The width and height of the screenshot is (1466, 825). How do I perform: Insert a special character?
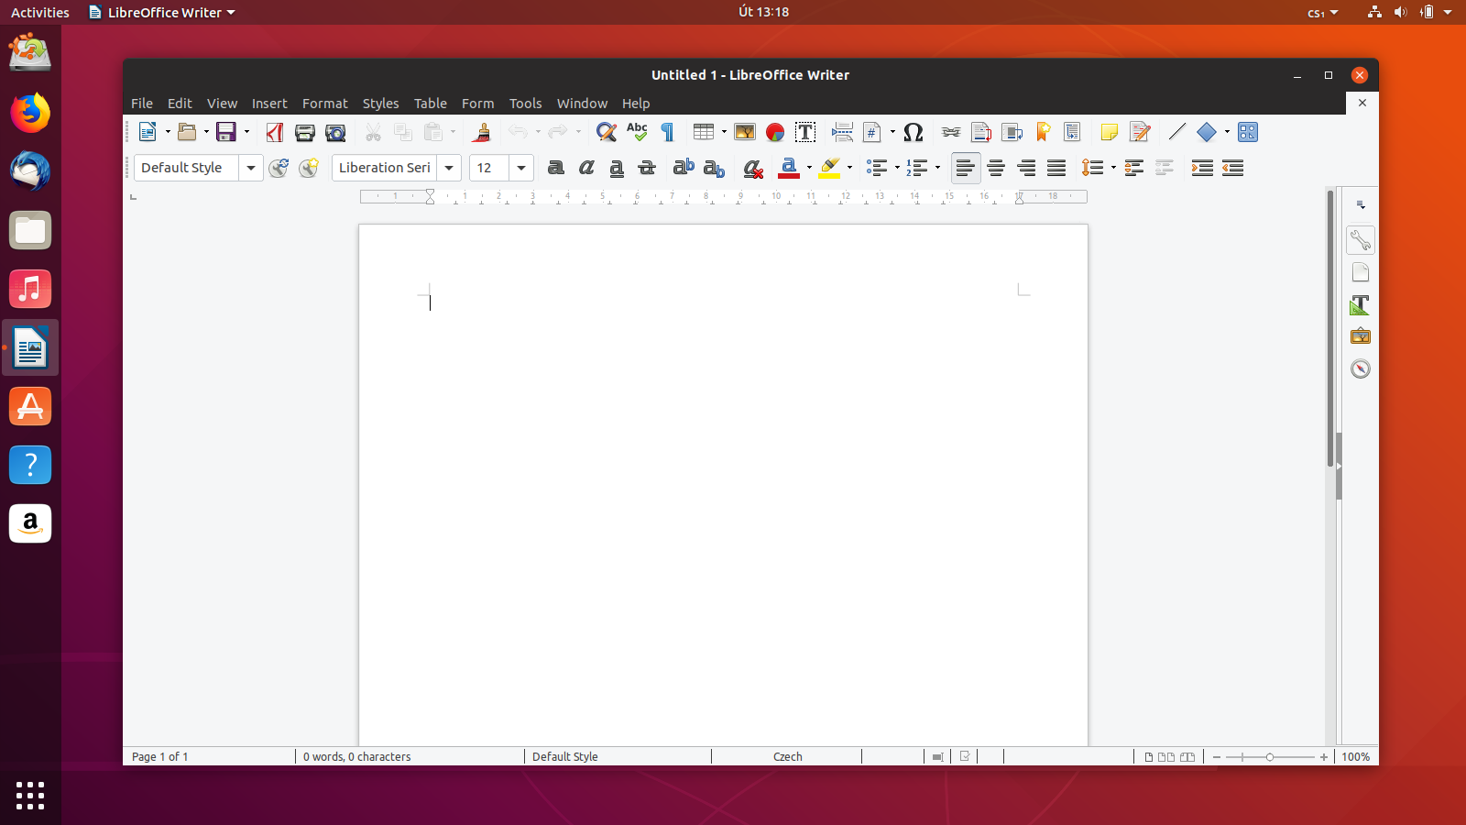tap(913, 132)
